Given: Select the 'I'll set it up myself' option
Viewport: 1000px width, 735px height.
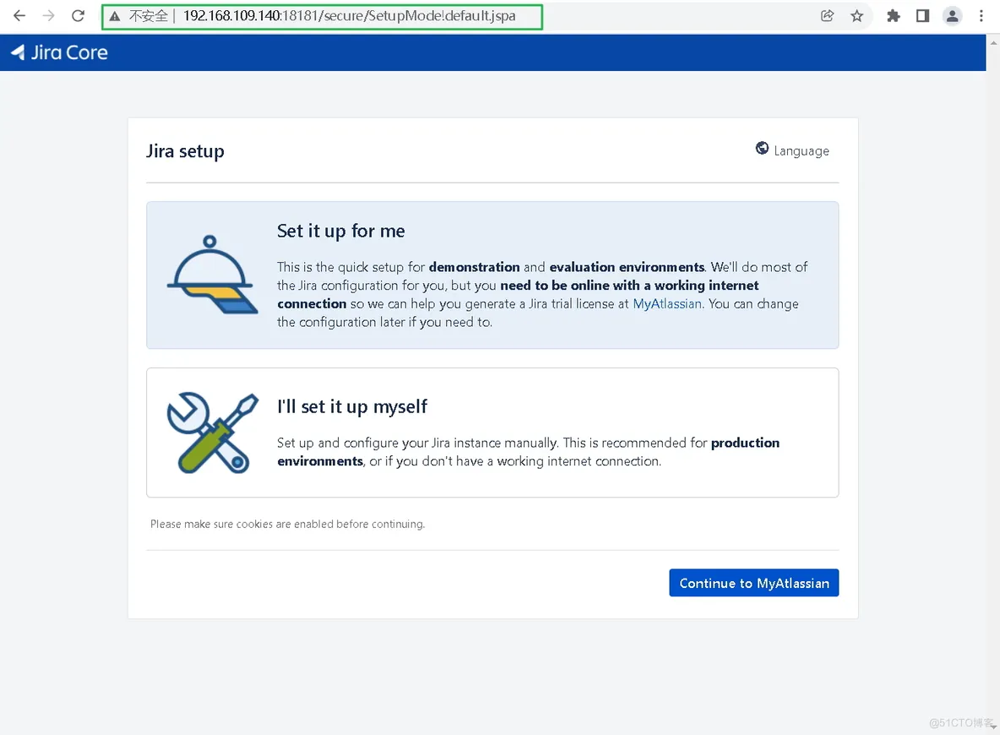Looking at the screenshot, I should 492,433.
